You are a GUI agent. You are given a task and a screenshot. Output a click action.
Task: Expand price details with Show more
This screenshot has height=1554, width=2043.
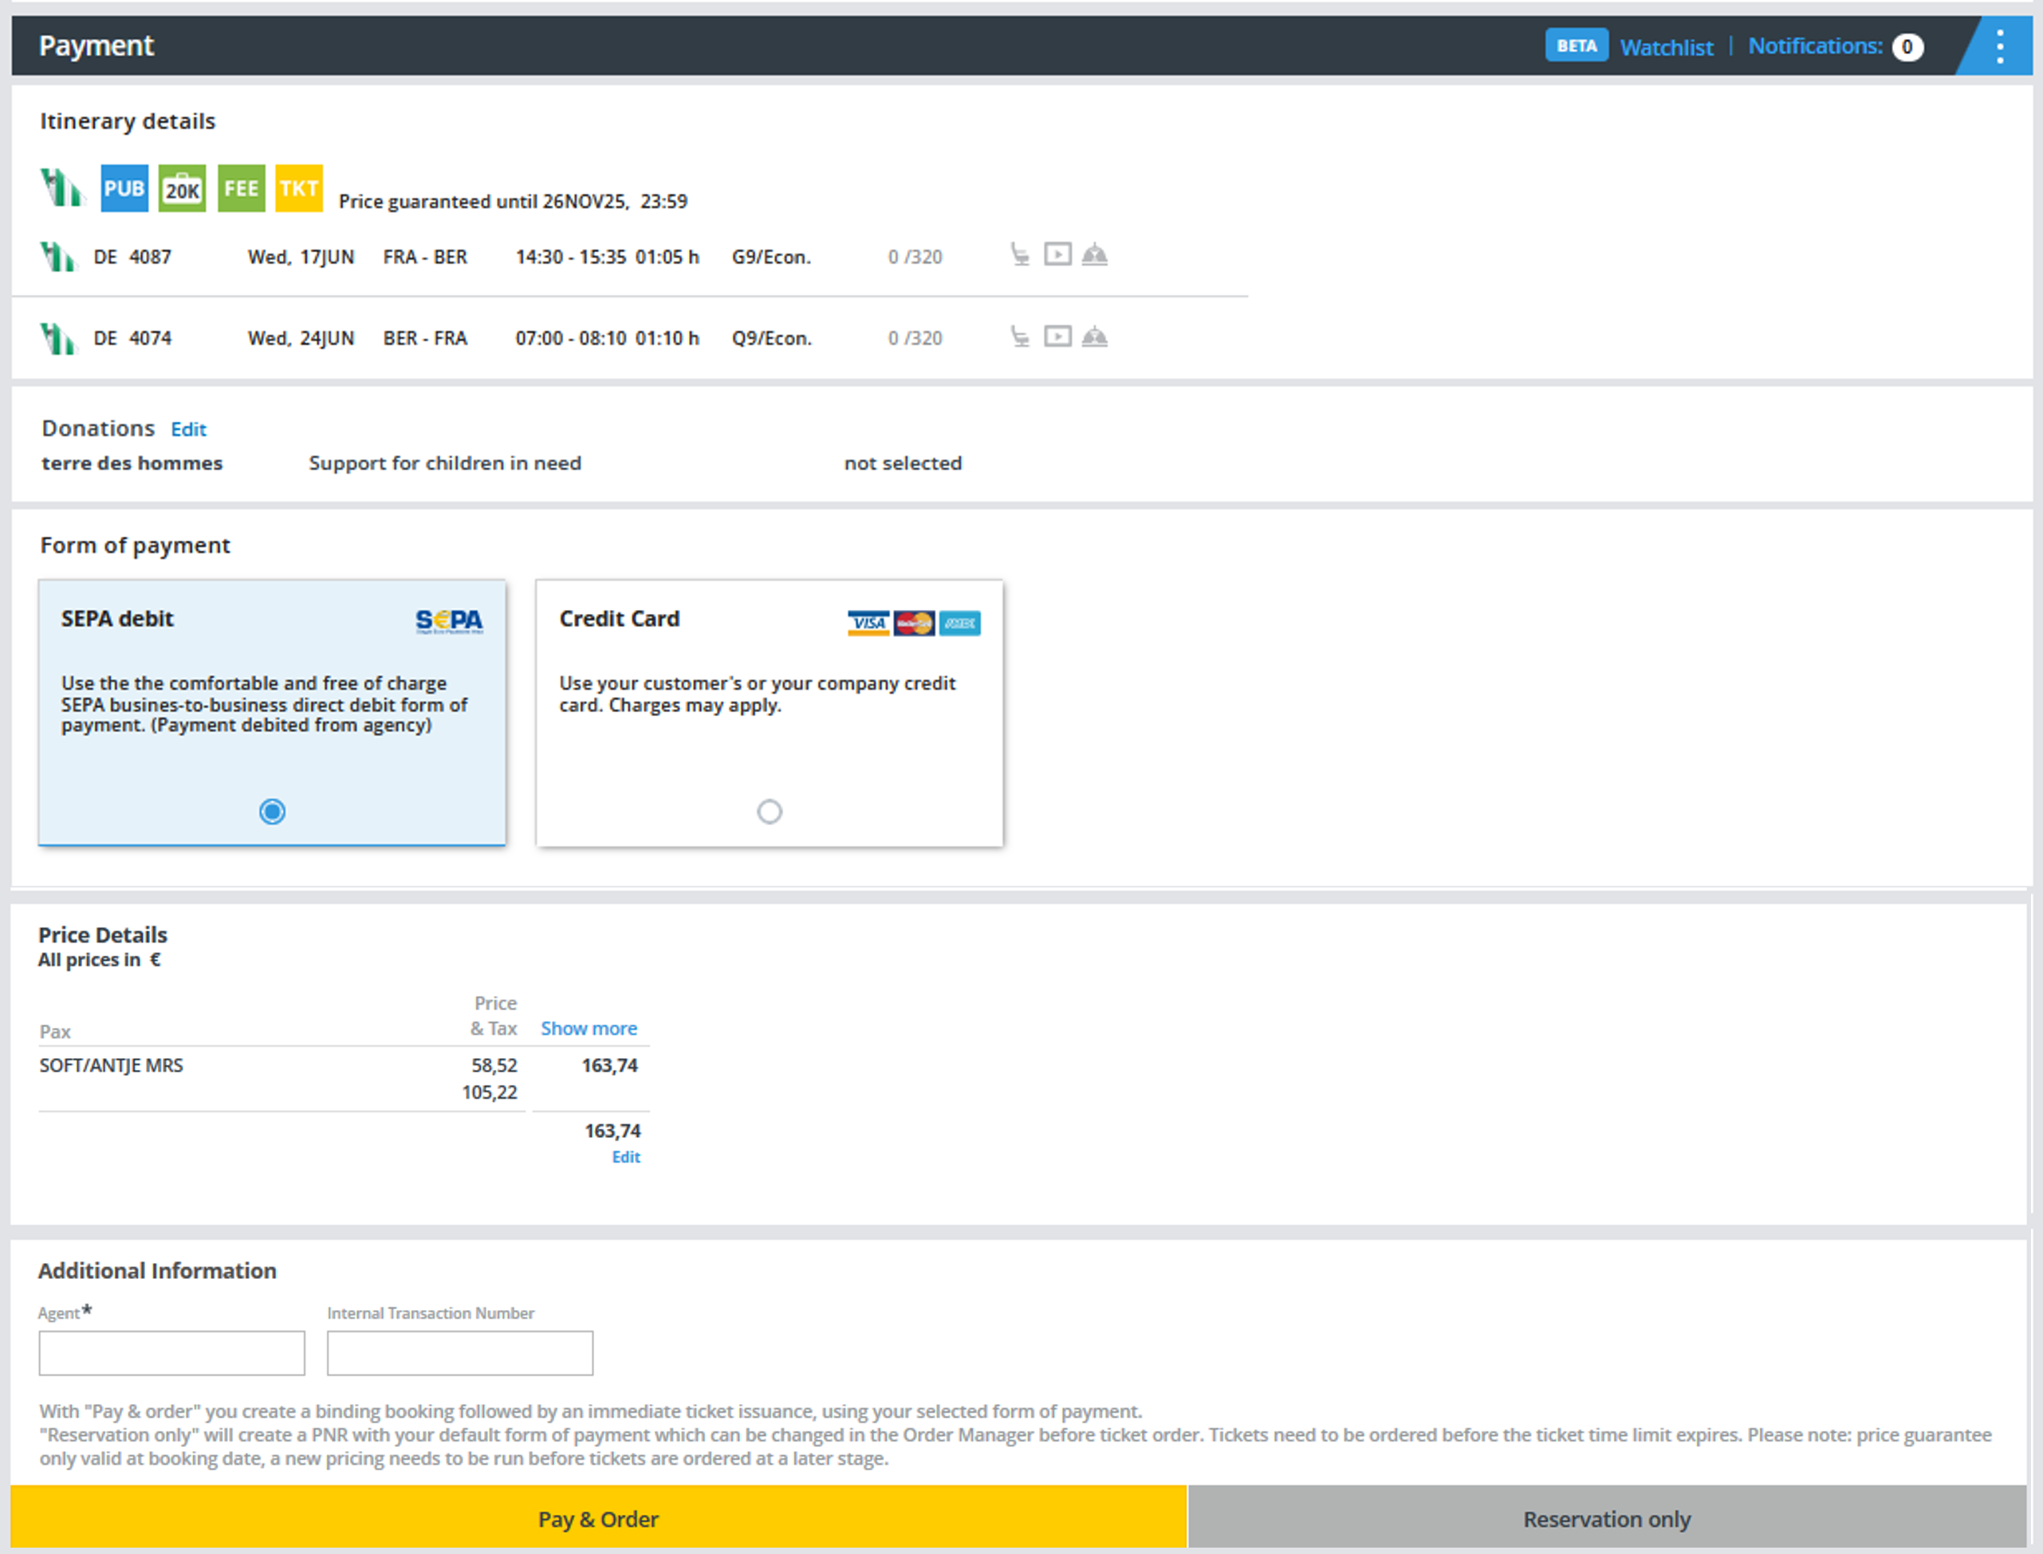[588, 1029]
